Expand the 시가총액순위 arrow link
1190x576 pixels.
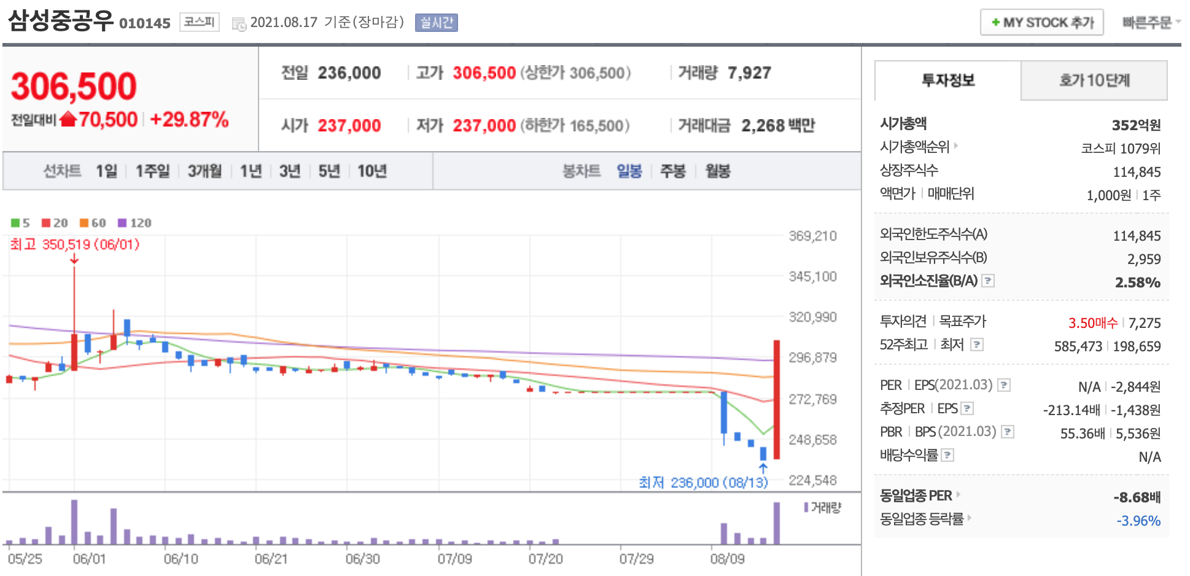[x=956, y=146]
